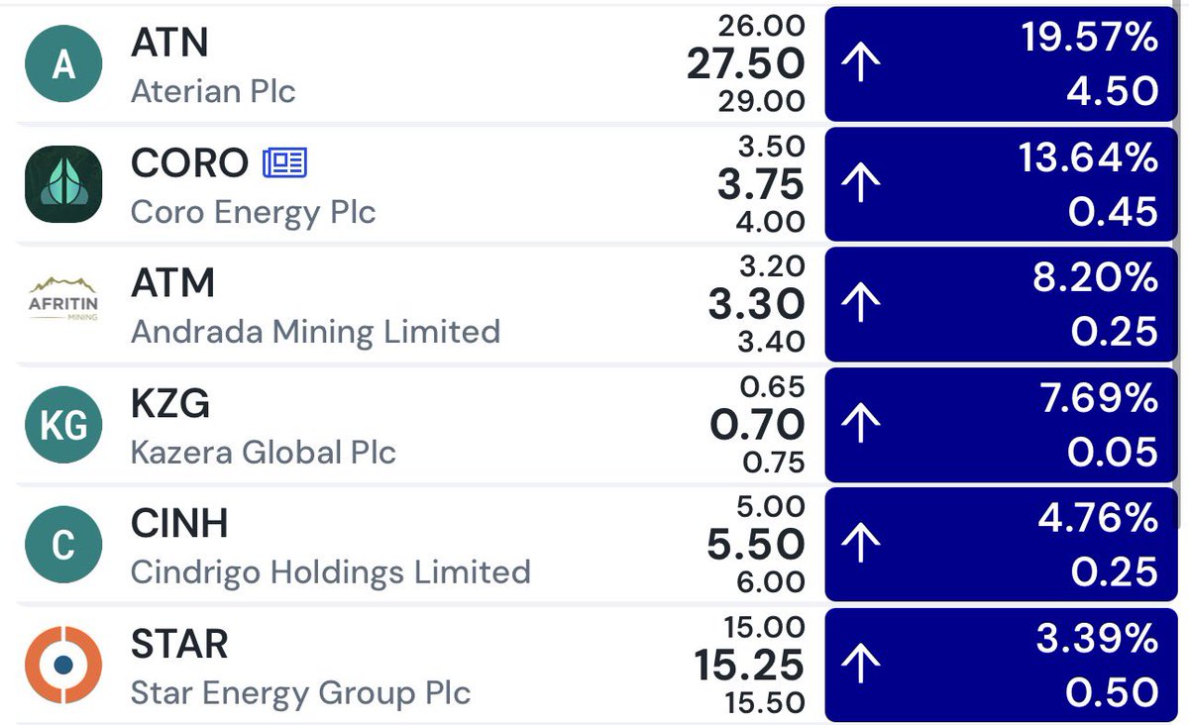This screenshot has height=725, width=1189.
Task: Click the Cindrigo Holdings Limited name
Action: click(x=330, y=571)
